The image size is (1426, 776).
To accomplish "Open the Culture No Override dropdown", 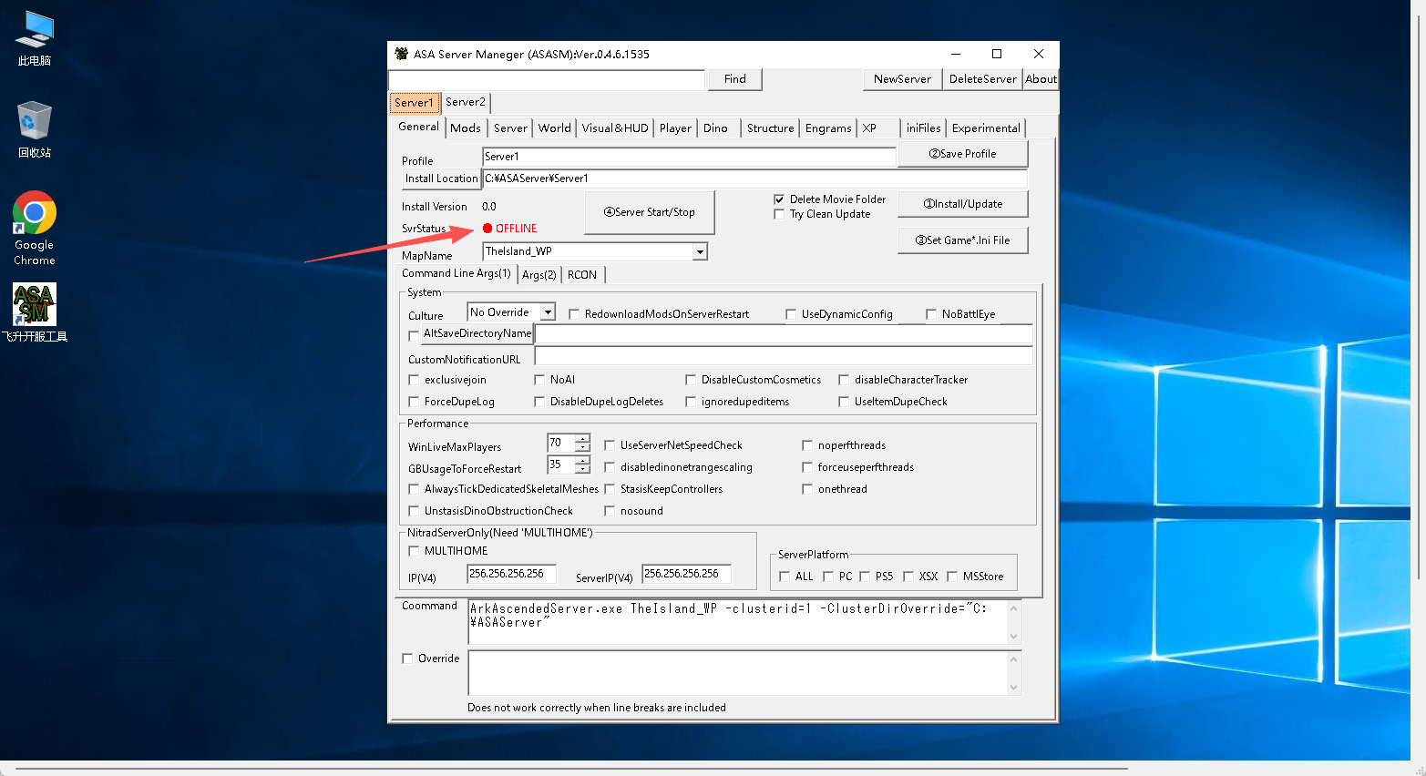I will pos(548,312).
